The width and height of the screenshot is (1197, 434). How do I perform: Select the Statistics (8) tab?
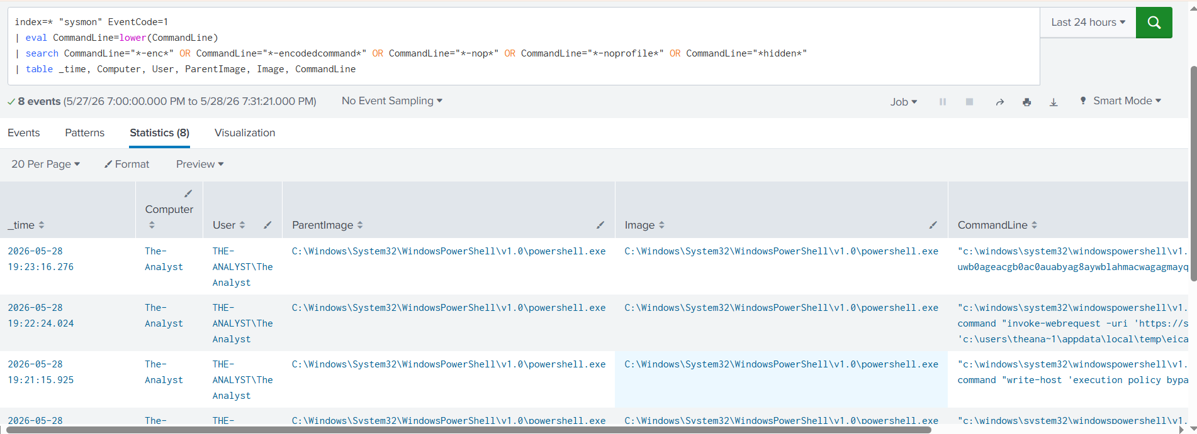tap(159, 133)
